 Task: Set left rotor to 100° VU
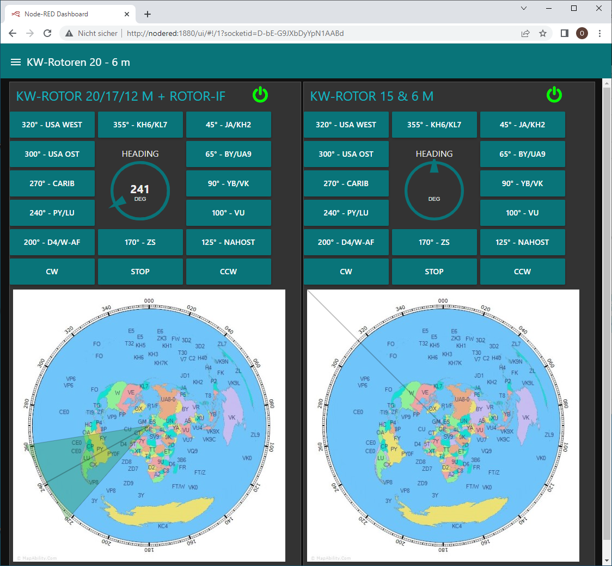coord(228,213)
